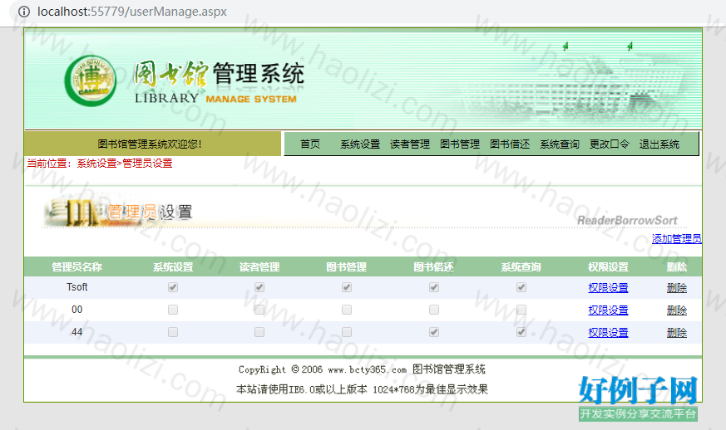
Task: Open the 更改口令 menu item
Action: (610, 144)
